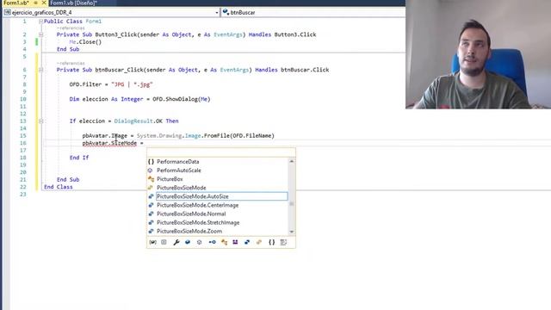Select the Form1.vb code tab
Screen dimensions: 551x310
click(x=16, y=3)
